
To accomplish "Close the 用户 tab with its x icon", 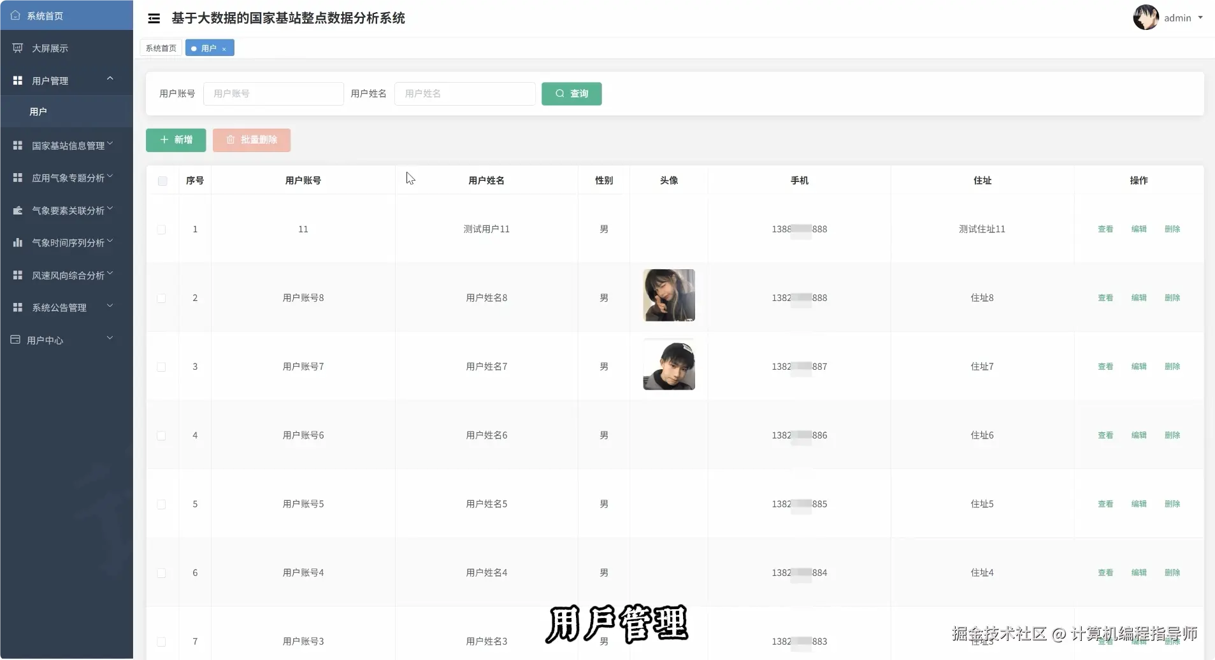I will coord(224,48).
